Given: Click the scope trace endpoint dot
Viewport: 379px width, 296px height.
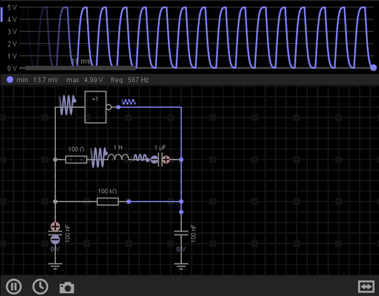Looking at the screenshot, I should coord(373,67).
